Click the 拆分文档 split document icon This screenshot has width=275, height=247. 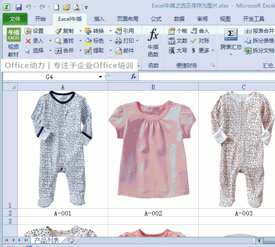(248, 51)
